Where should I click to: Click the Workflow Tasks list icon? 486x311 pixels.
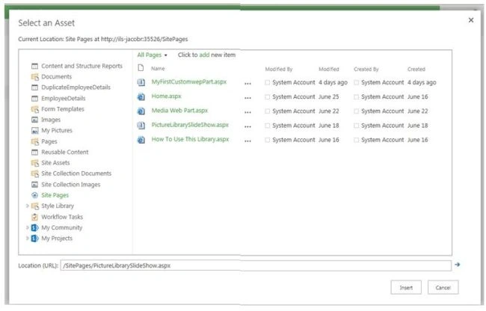click(34, 217)
